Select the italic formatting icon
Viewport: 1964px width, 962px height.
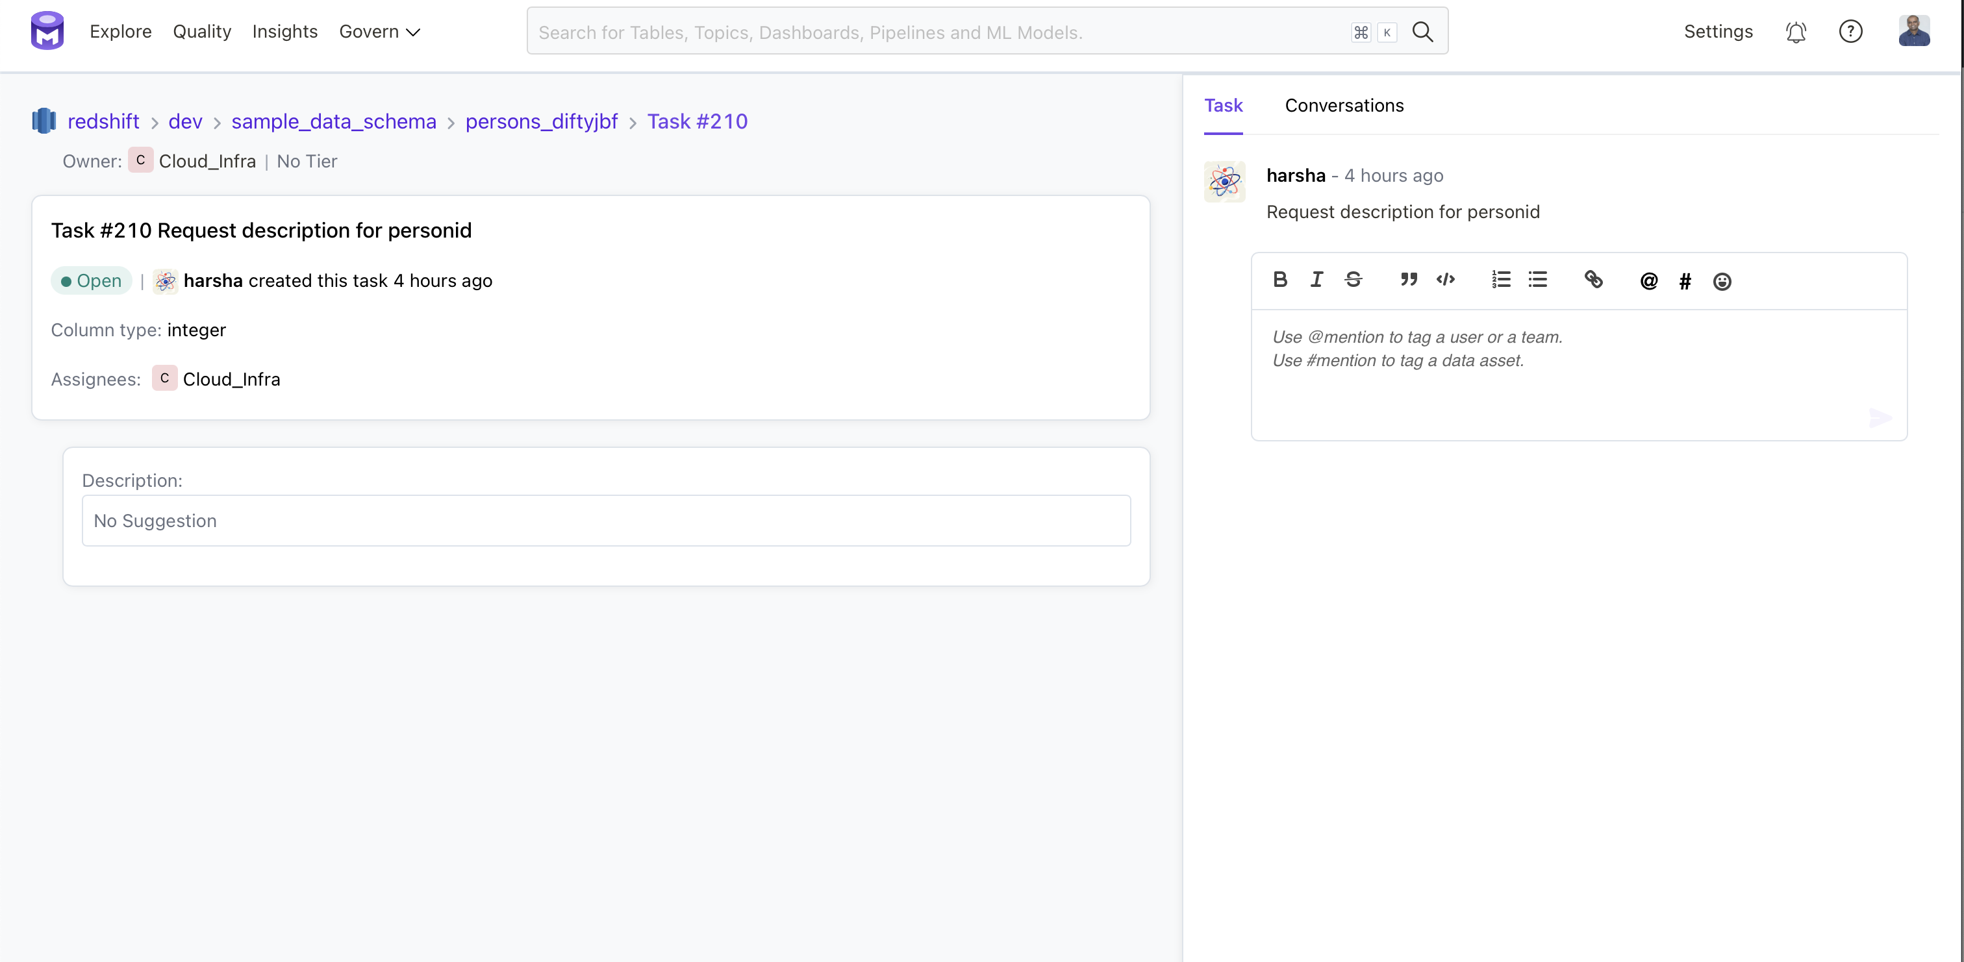(x=1316, y=280)
